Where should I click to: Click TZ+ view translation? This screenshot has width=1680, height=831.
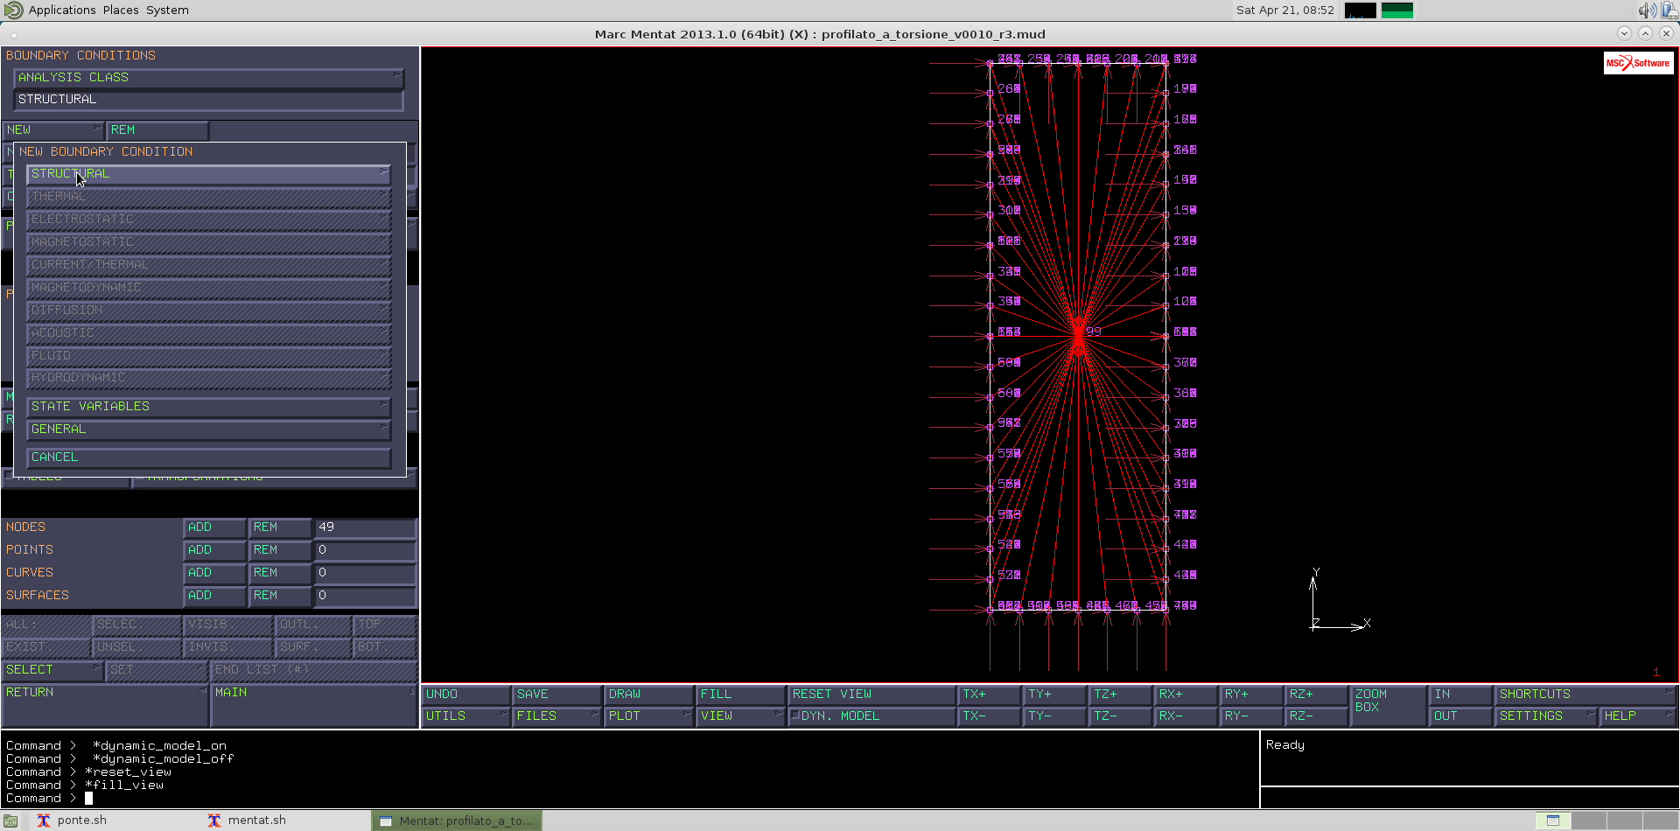click(1121, 695)
